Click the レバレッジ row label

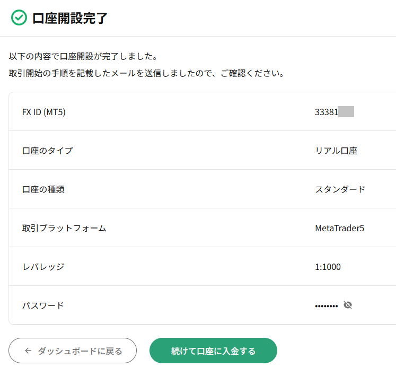[x=43, y=267]
